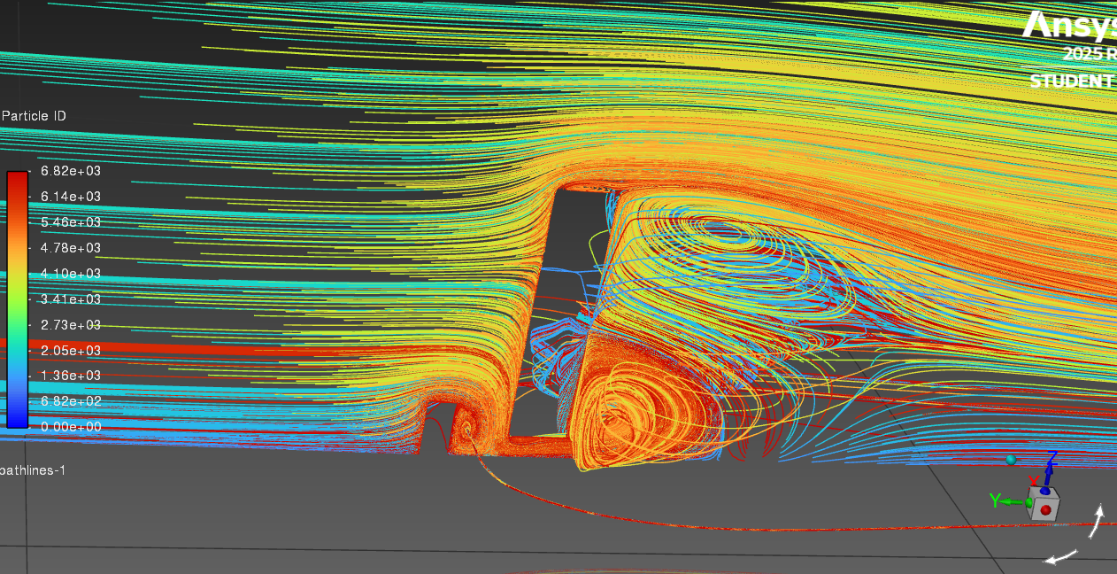
Task: Click the 3.41e+03 legend value
Action: point(71,299)
